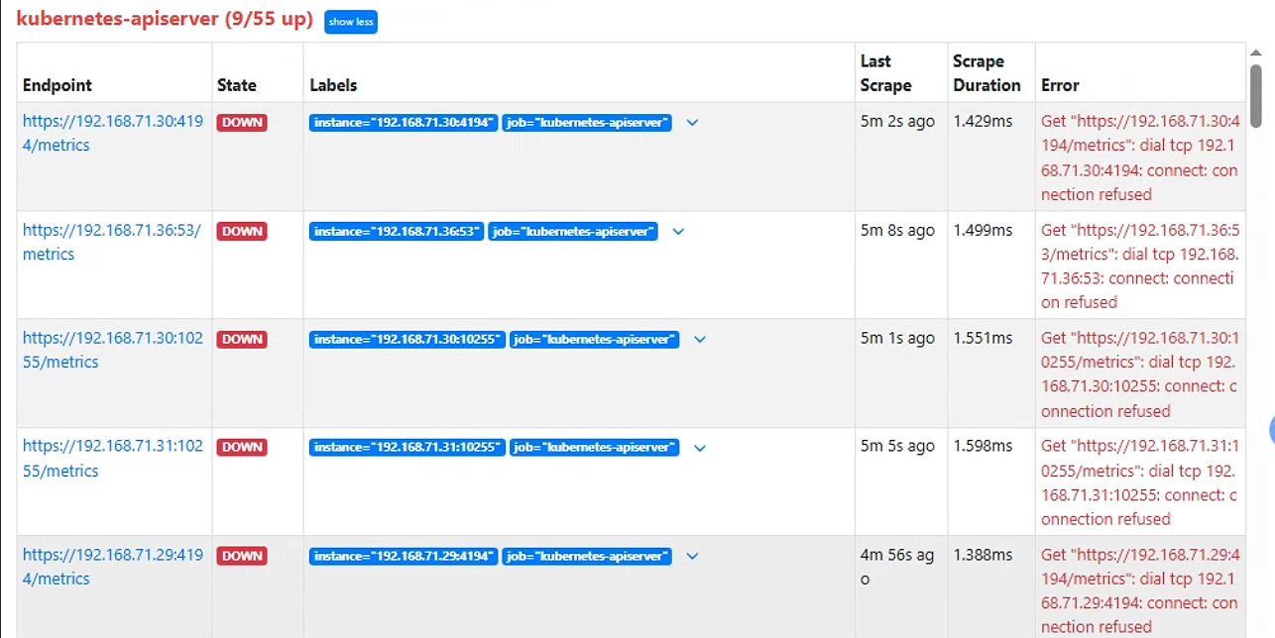
Task: Click the DOWN badge for 192.168.71.30:10255
Action: pyautogui.click(x=242, y=339)
